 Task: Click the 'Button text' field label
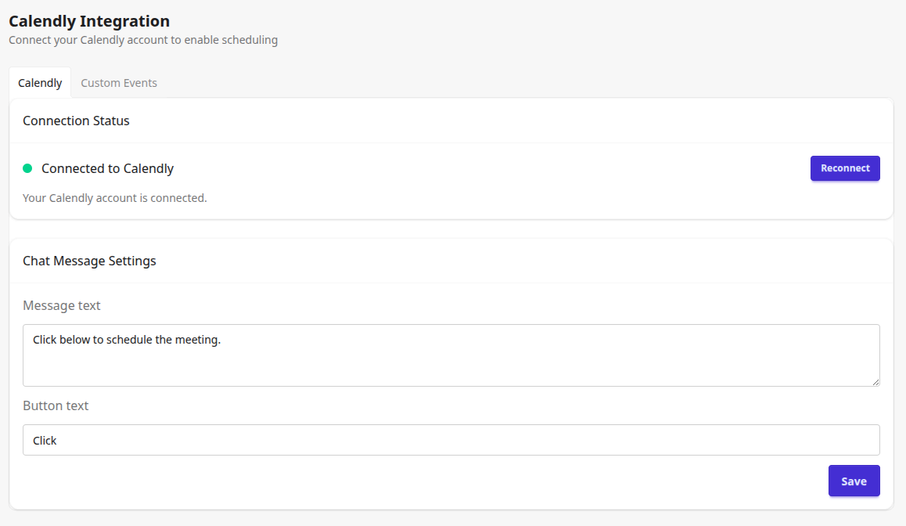56,405
